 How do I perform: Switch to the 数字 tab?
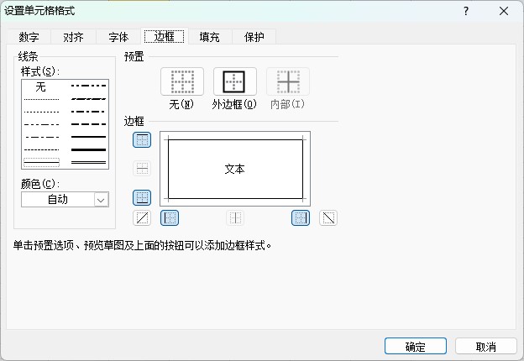29,37
